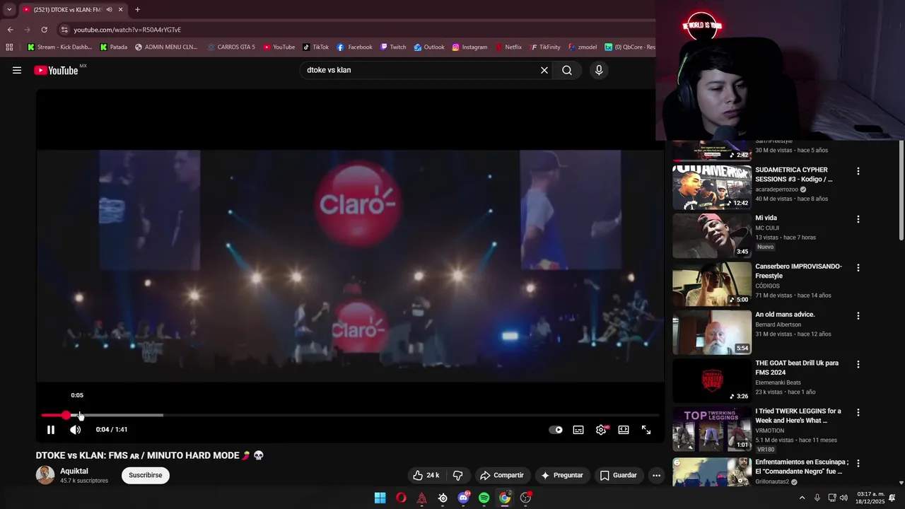
Task: Like the video with 24 k likes
Action: point(426,475)
